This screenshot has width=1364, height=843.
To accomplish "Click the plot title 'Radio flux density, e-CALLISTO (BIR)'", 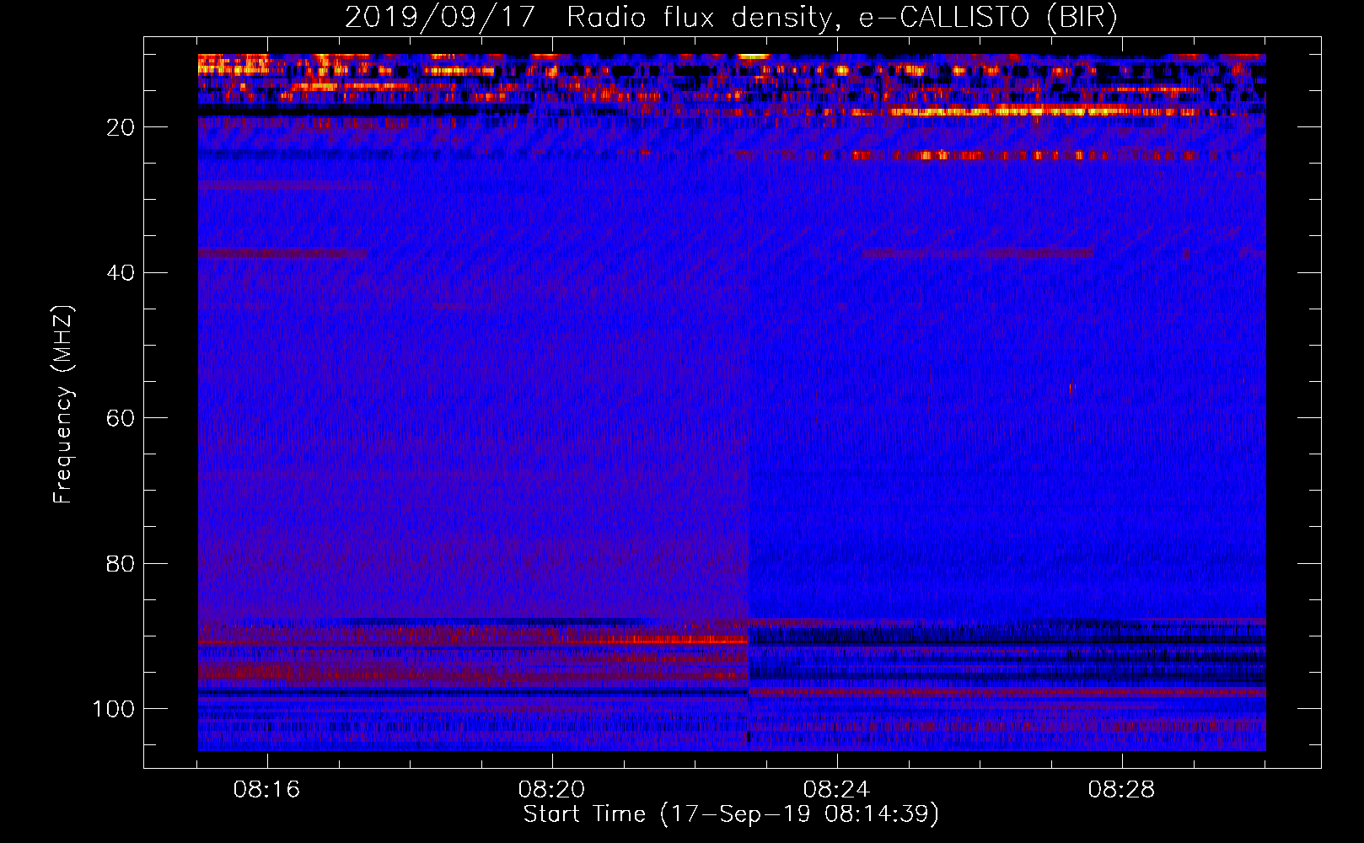I will click(x=842, y=17).
